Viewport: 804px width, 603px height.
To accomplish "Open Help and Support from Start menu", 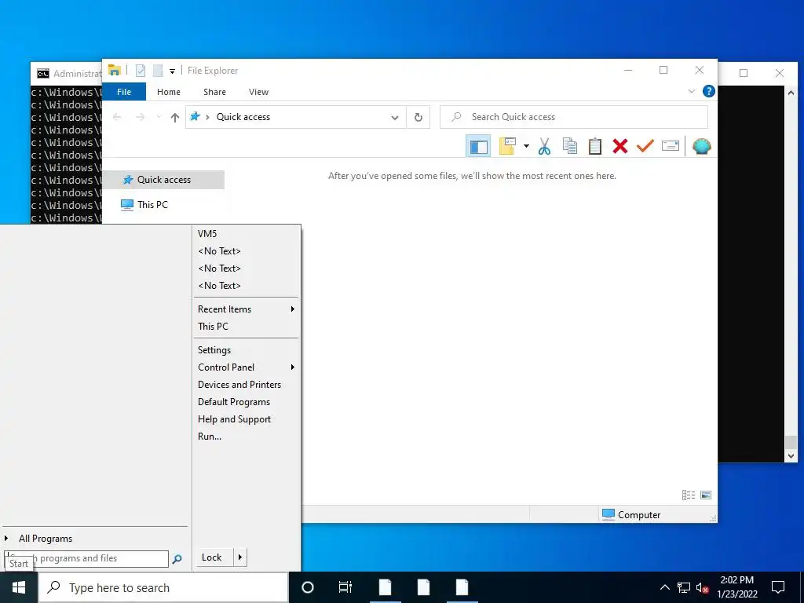I will (246, 419).
